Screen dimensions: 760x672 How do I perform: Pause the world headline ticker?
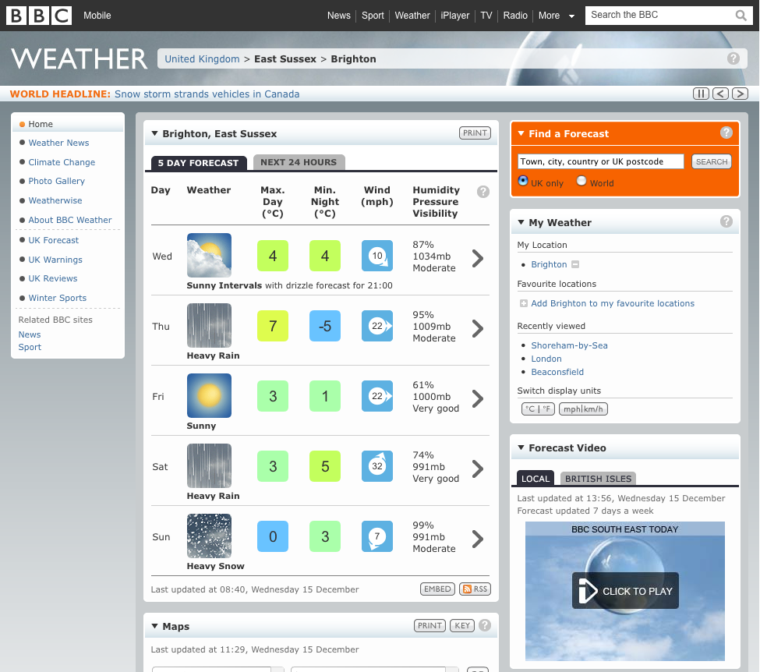pos(701,94)
